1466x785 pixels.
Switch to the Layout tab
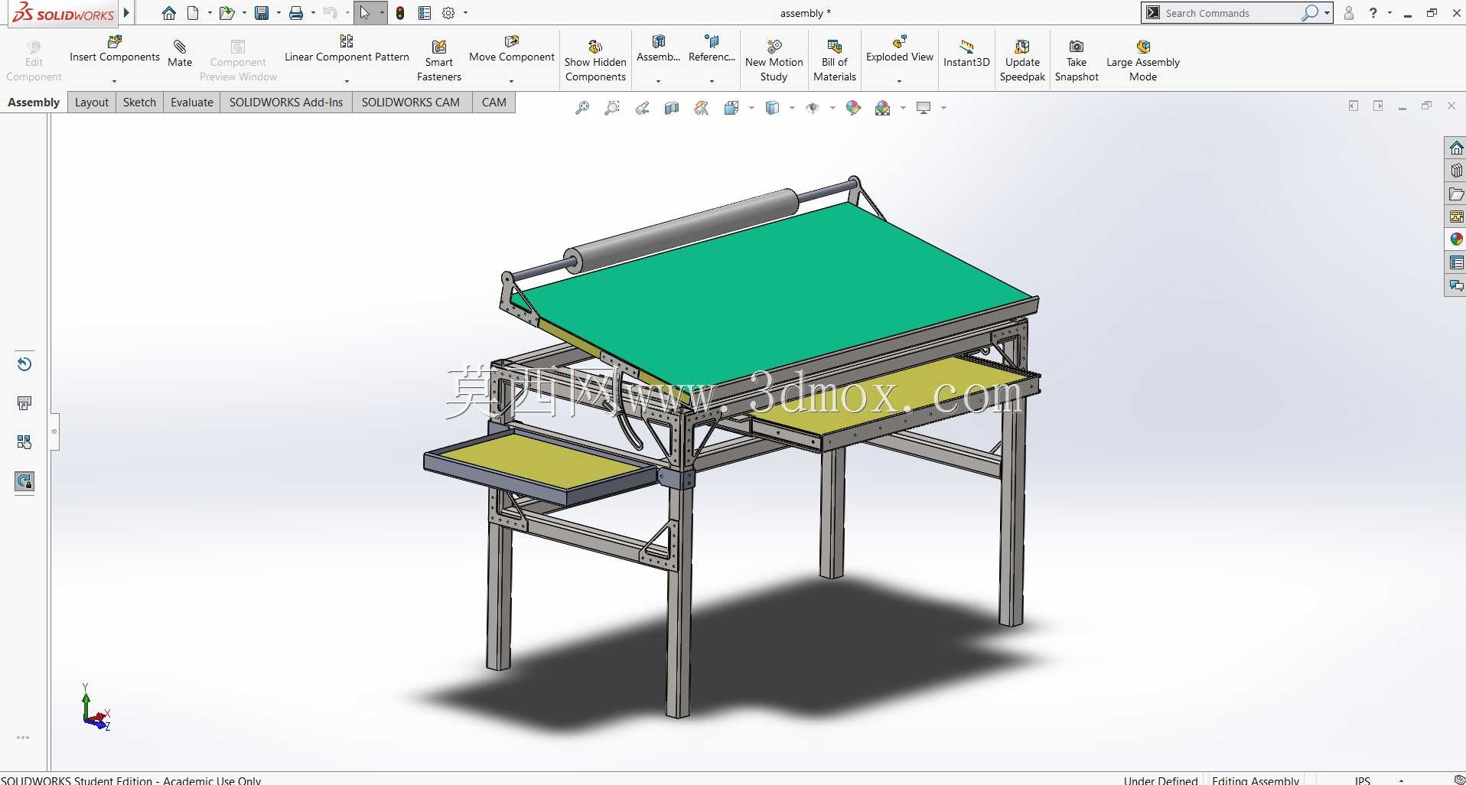coord(92,103)
